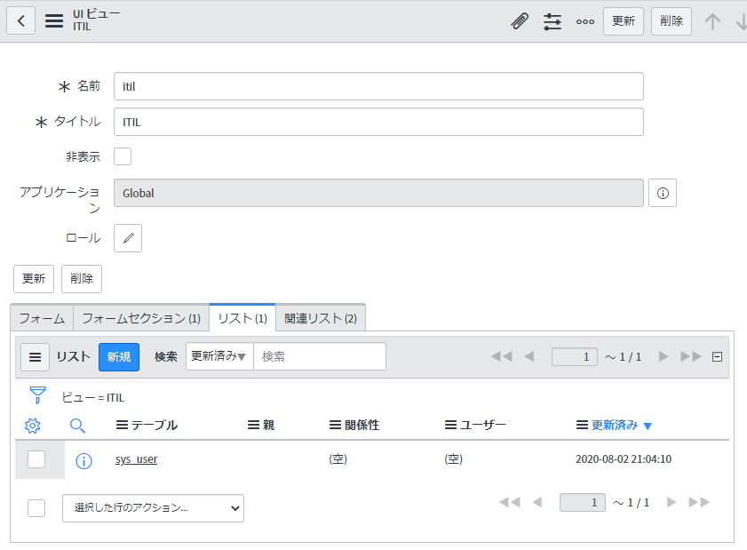The width and height of the screenshot is (747, 550).
Task: Jump to last page in top pager
Action: click(691, 356)
